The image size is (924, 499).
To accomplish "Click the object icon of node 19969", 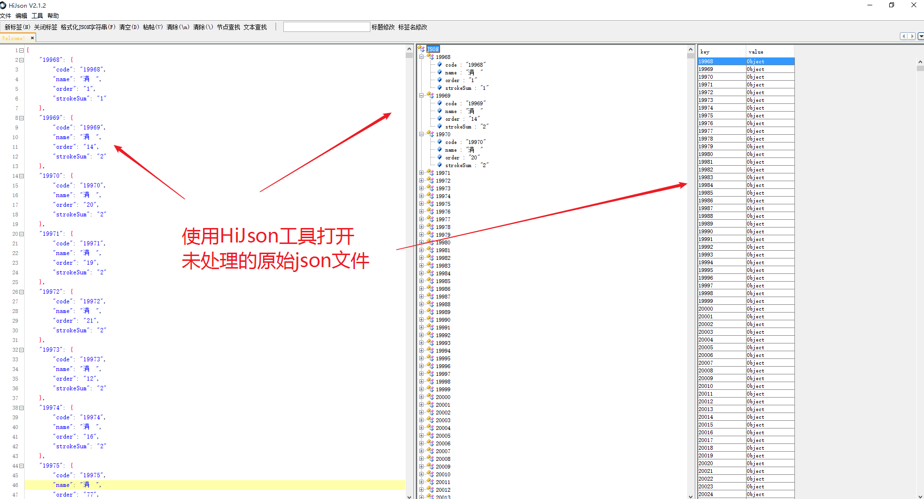I will click(430, 95).
